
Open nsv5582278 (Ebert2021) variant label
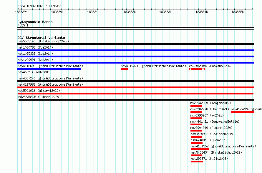coord(210,109)
